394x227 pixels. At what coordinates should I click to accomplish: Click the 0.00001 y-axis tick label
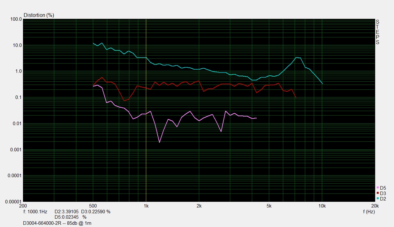13,202
